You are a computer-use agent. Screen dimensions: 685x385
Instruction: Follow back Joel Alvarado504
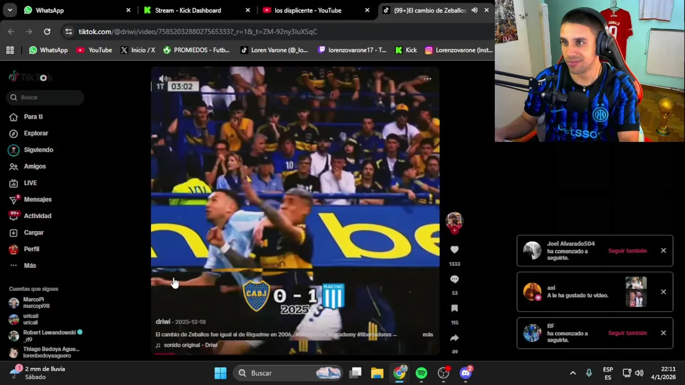[627, 251]
